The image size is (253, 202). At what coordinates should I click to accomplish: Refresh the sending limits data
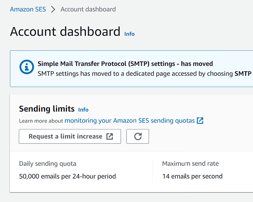pos(138,137)
